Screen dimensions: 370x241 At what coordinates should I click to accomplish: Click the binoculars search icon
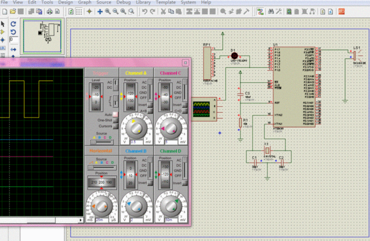tap(271, 12)
